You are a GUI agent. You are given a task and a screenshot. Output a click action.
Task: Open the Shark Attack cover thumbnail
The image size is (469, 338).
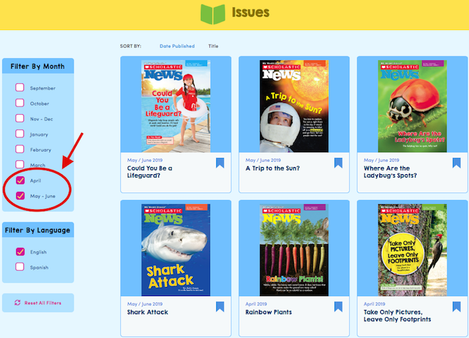[x=176, y=250]
